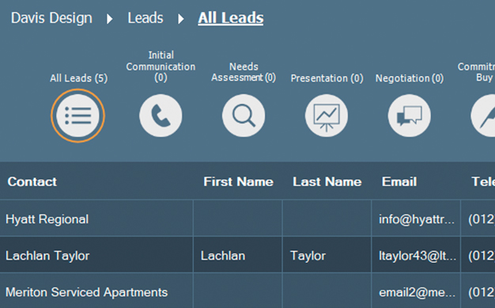Viewport: 495px width, 308px height.
Task: Click last name cell Taylor
Action: pyautogui.click(x=327, y=256)
